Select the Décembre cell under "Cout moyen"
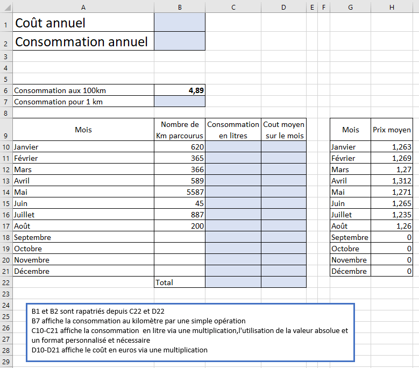Screen dimensions: 419x368 tap(283, 271)
